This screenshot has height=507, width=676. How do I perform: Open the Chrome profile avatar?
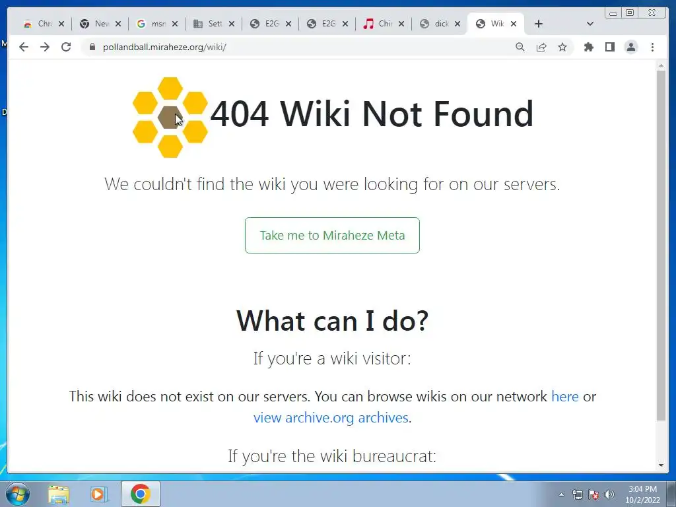pyautogui.click(x=630, y=47)
